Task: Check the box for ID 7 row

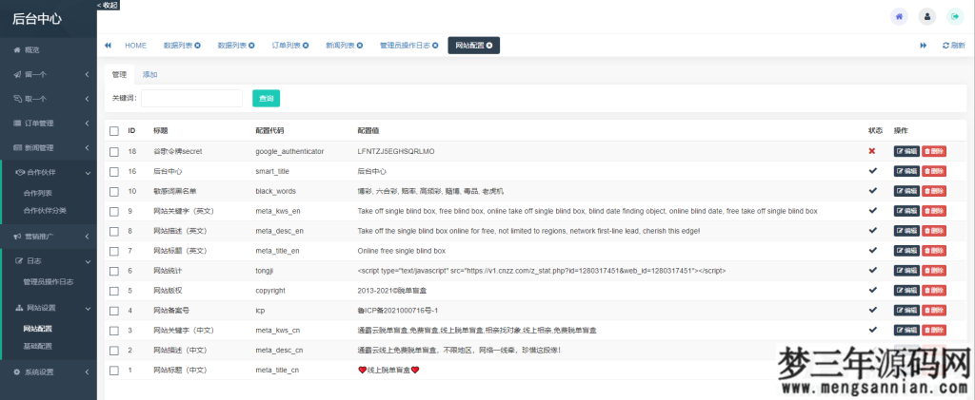Action: 114,251
